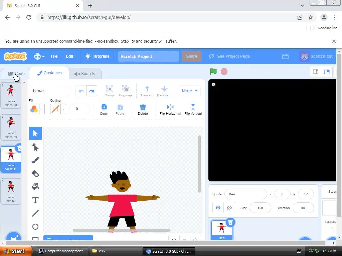Viewport: 342px width, 256px height.
Task: Click the canvas vertical scrollbar
Action: click(199, 164)
